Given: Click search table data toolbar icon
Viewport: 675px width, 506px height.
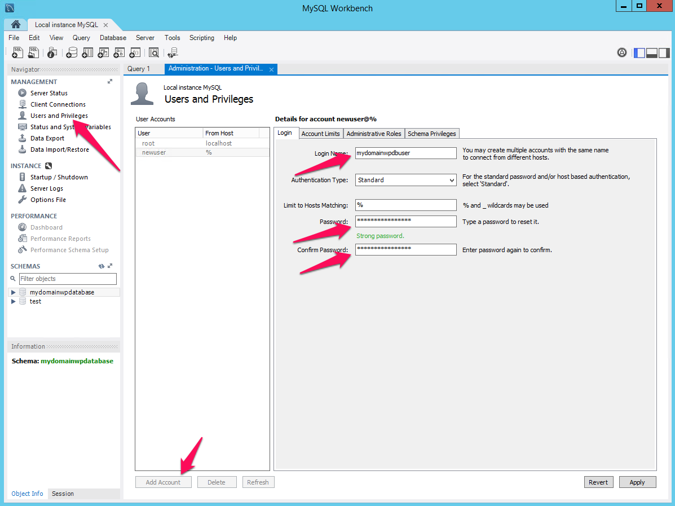Looking at the screenshot, I should coord(153,52).
